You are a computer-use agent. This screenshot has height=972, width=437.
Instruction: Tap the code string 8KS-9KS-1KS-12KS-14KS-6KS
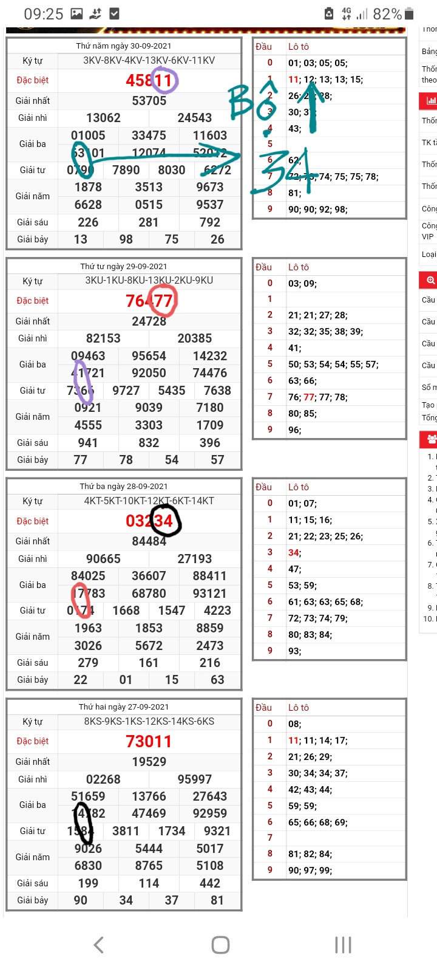[x=149, y=721]
